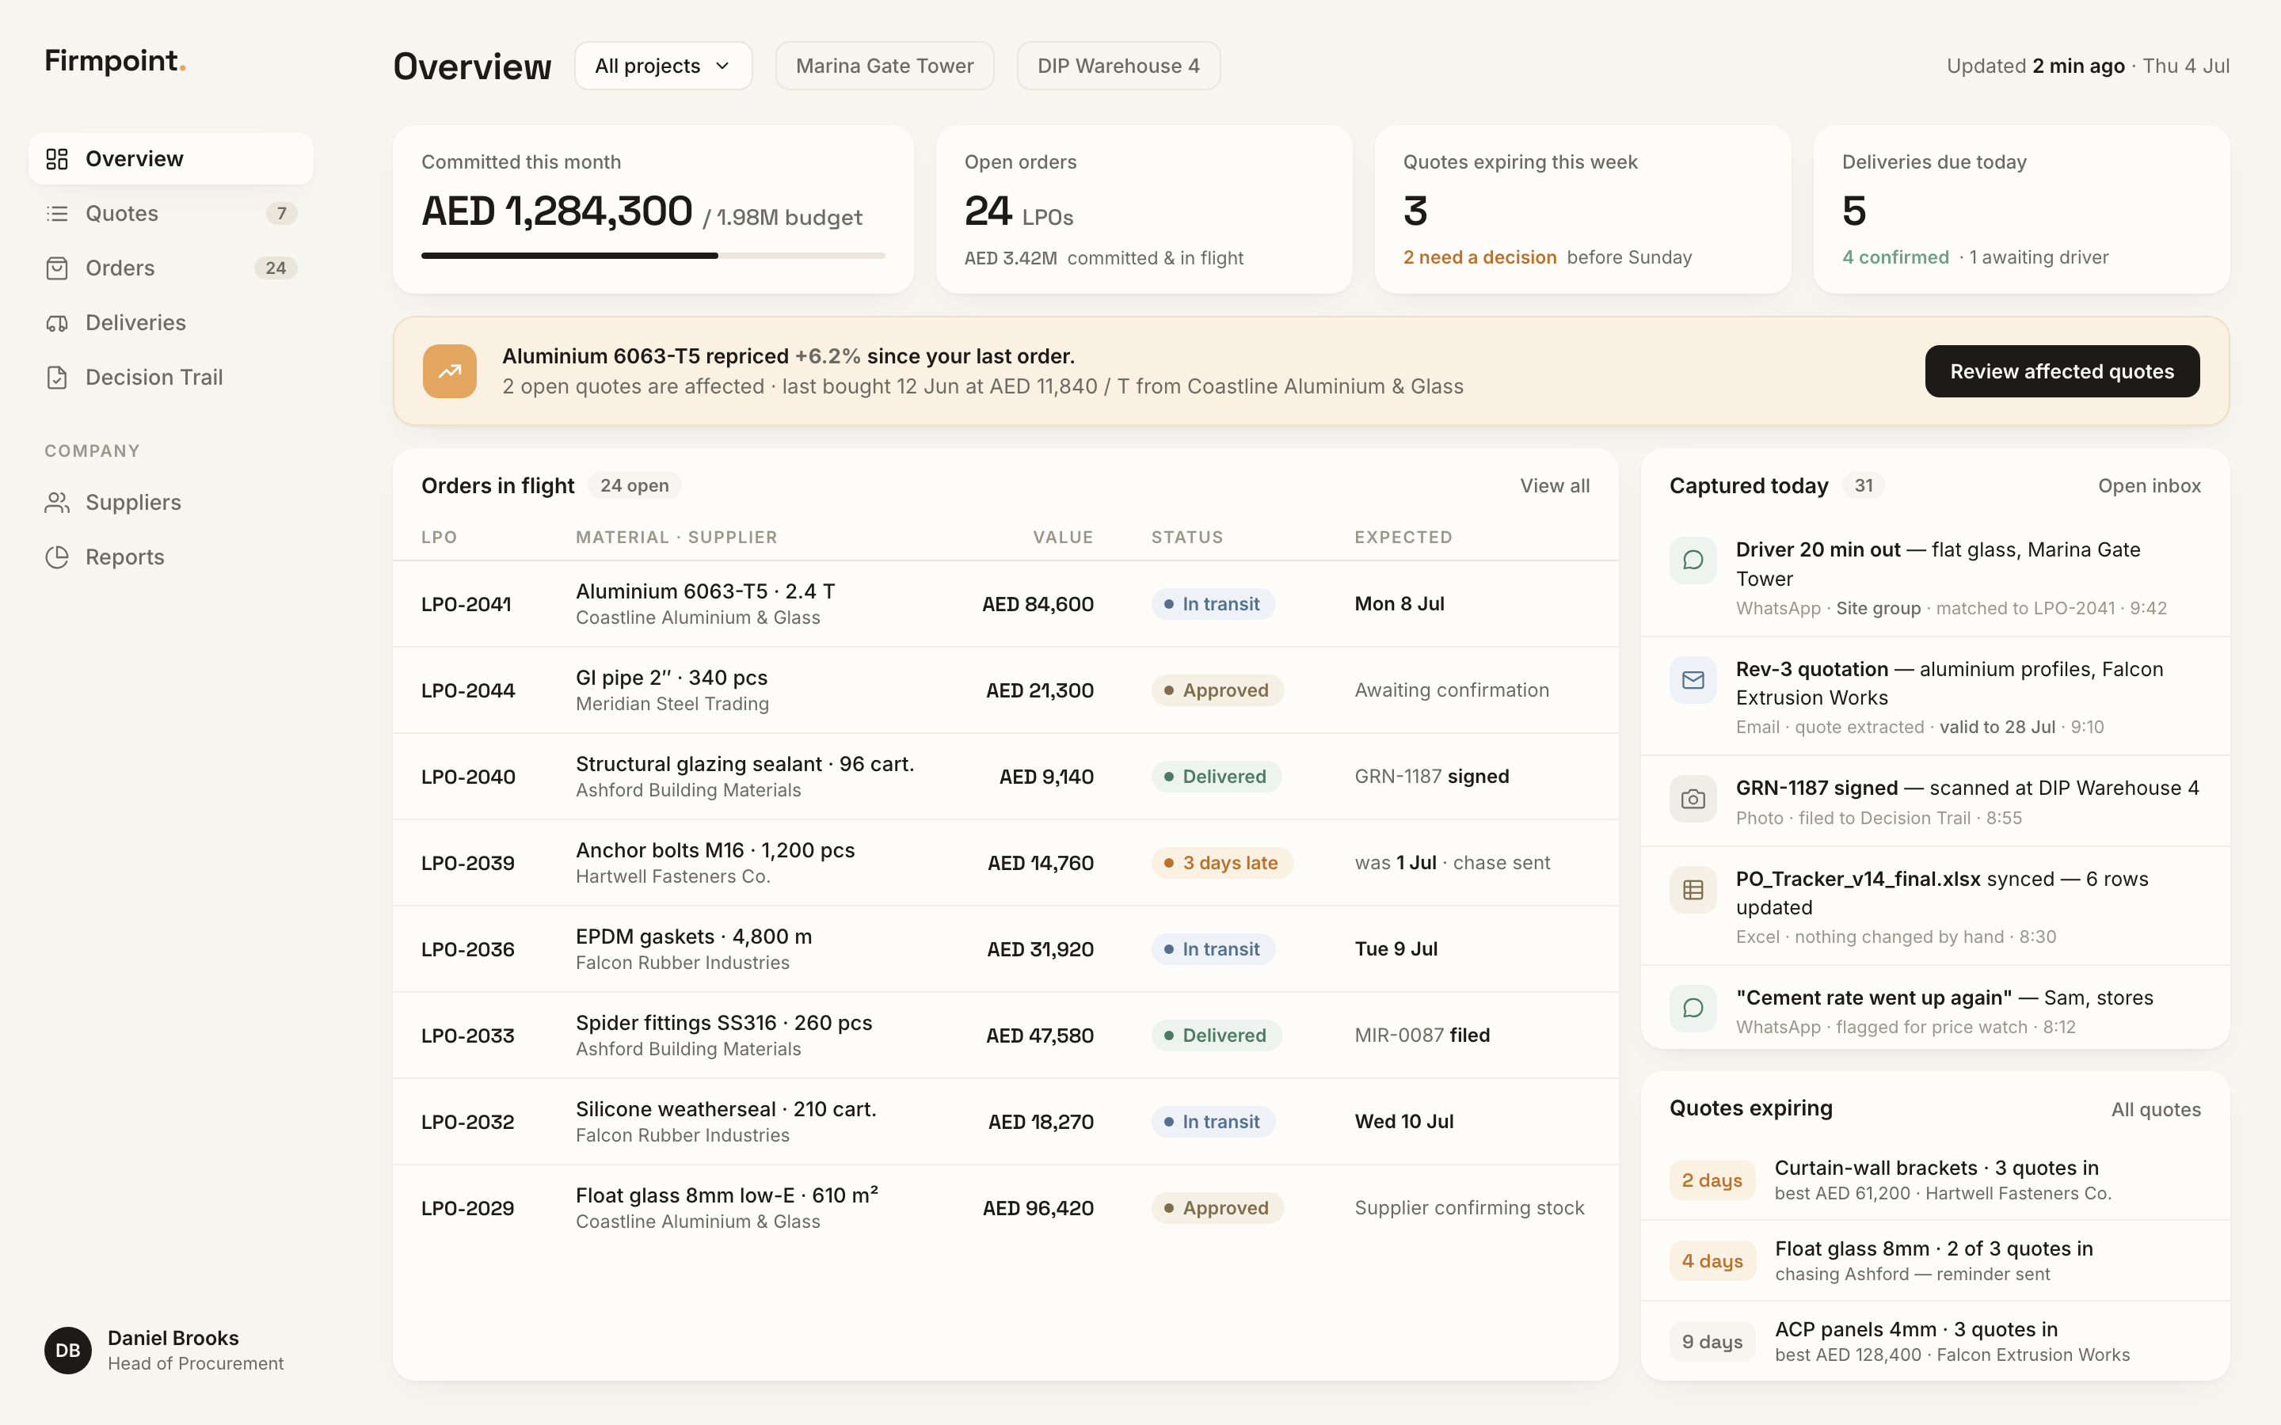Click the Quotes badge showing 7
Screen dimensions: 2281x1425
281,213
